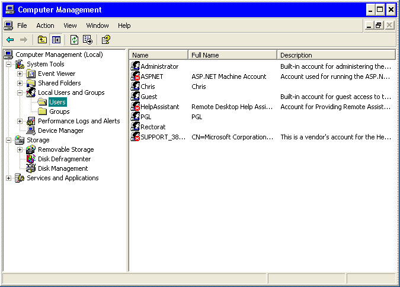Click the Guest user icon
This screenshot has height=287, width=400.
point(135,97)
